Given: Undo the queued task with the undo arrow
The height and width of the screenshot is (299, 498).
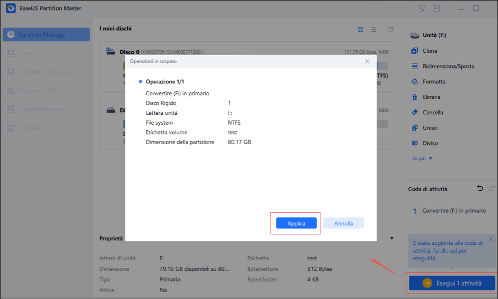Looking at the screenshot, I should [x=480, y=188].
